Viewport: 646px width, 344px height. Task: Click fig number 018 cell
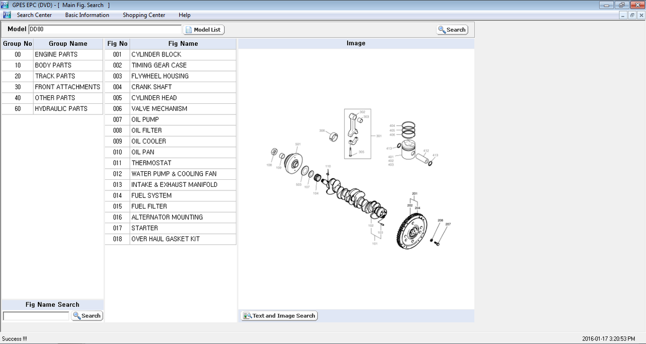coord(118,239)
